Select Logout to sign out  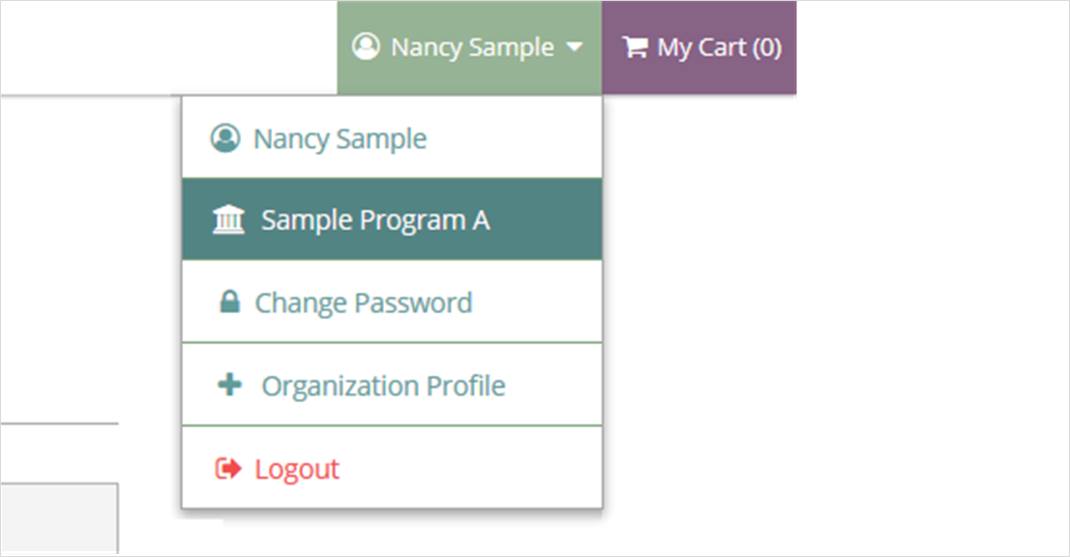[x=393, y=468]
